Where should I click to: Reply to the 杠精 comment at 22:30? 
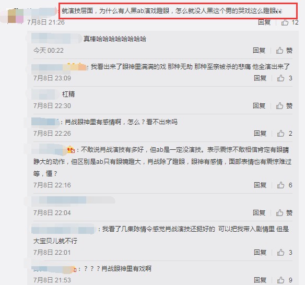pos(259,106)
